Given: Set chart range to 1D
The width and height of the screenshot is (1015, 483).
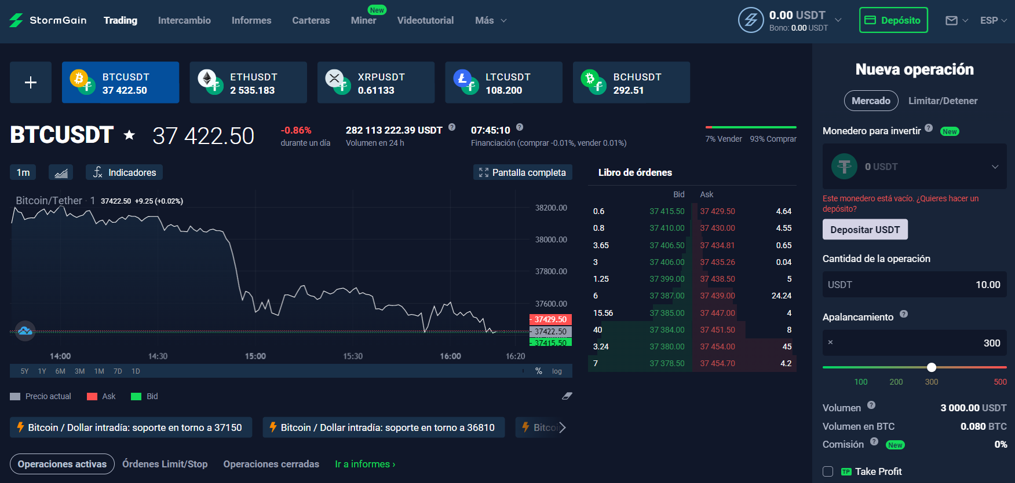Looking at the screenshot, I should tap(136, 371).
